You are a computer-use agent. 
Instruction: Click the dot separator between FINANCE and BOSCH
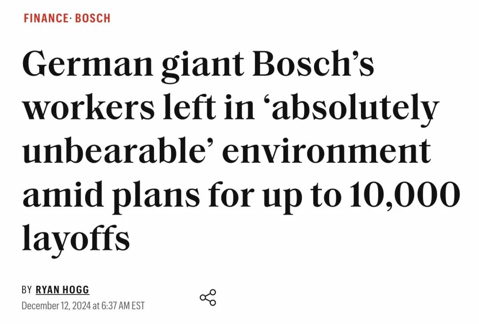point(71,18)
